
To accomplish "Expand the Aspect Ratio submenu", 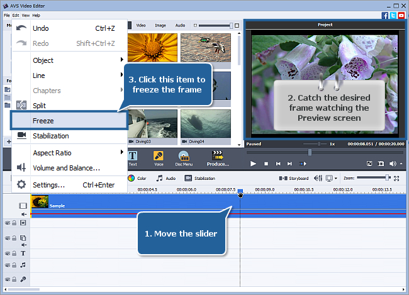I will coord(69,153).
